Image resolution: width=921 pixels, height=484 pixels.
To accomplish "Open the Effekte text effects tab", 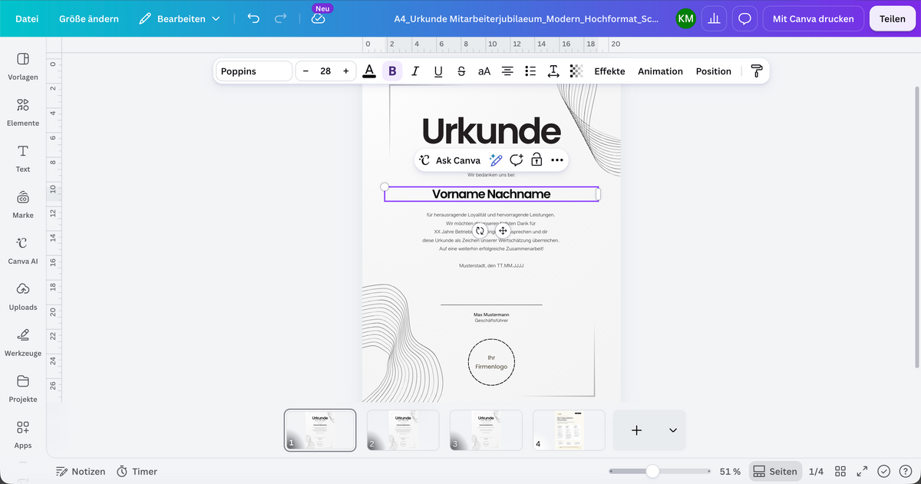I will coord(609,71).
